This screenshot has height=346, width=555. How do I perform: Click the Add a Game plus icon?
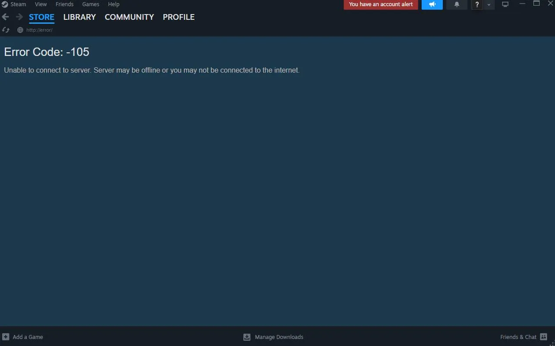[x=6, y=337]
